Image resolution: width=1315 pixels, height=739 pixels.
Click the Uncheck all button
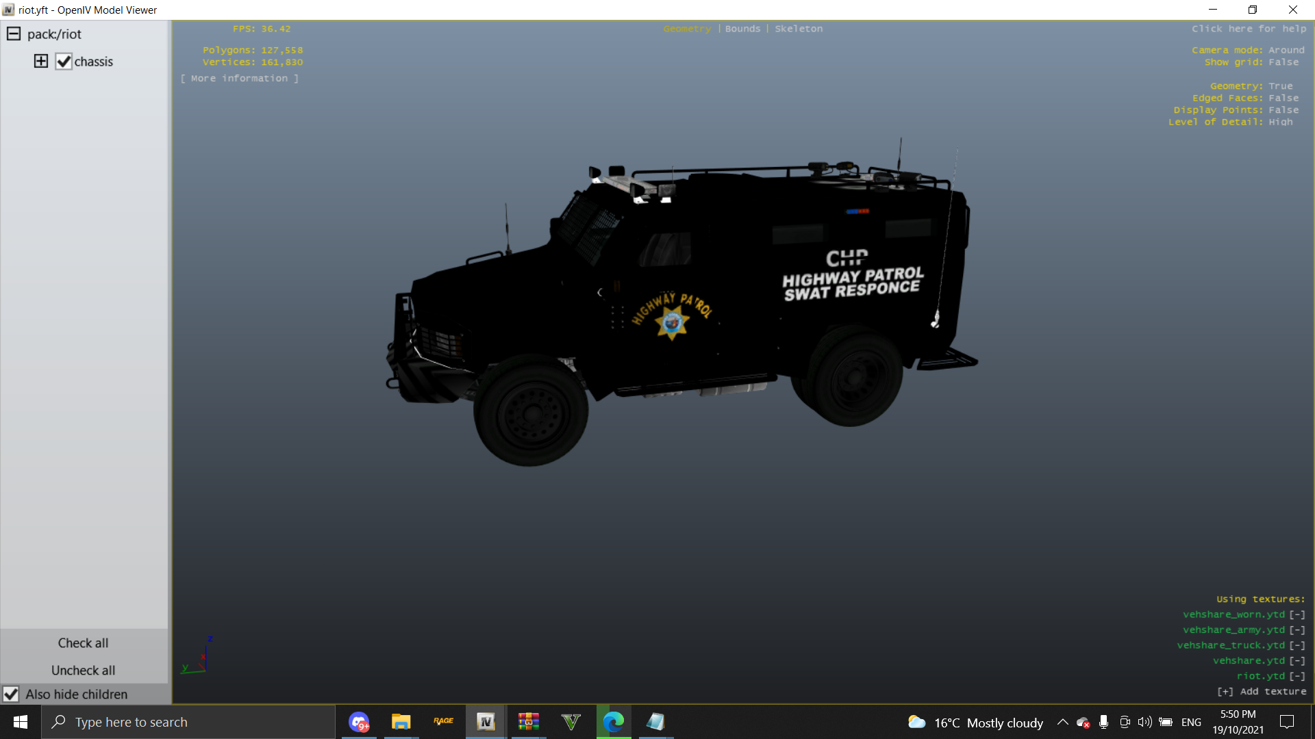[83, 671]
